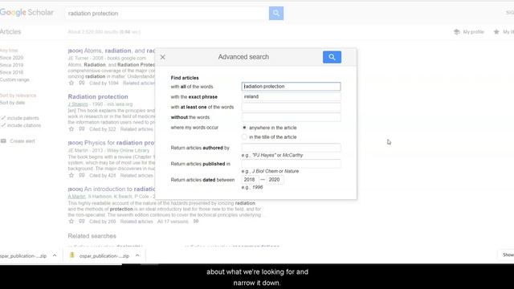Expand options for the first ospar_publication download
This screenshot has width=514, height=289.
(55, 255)
